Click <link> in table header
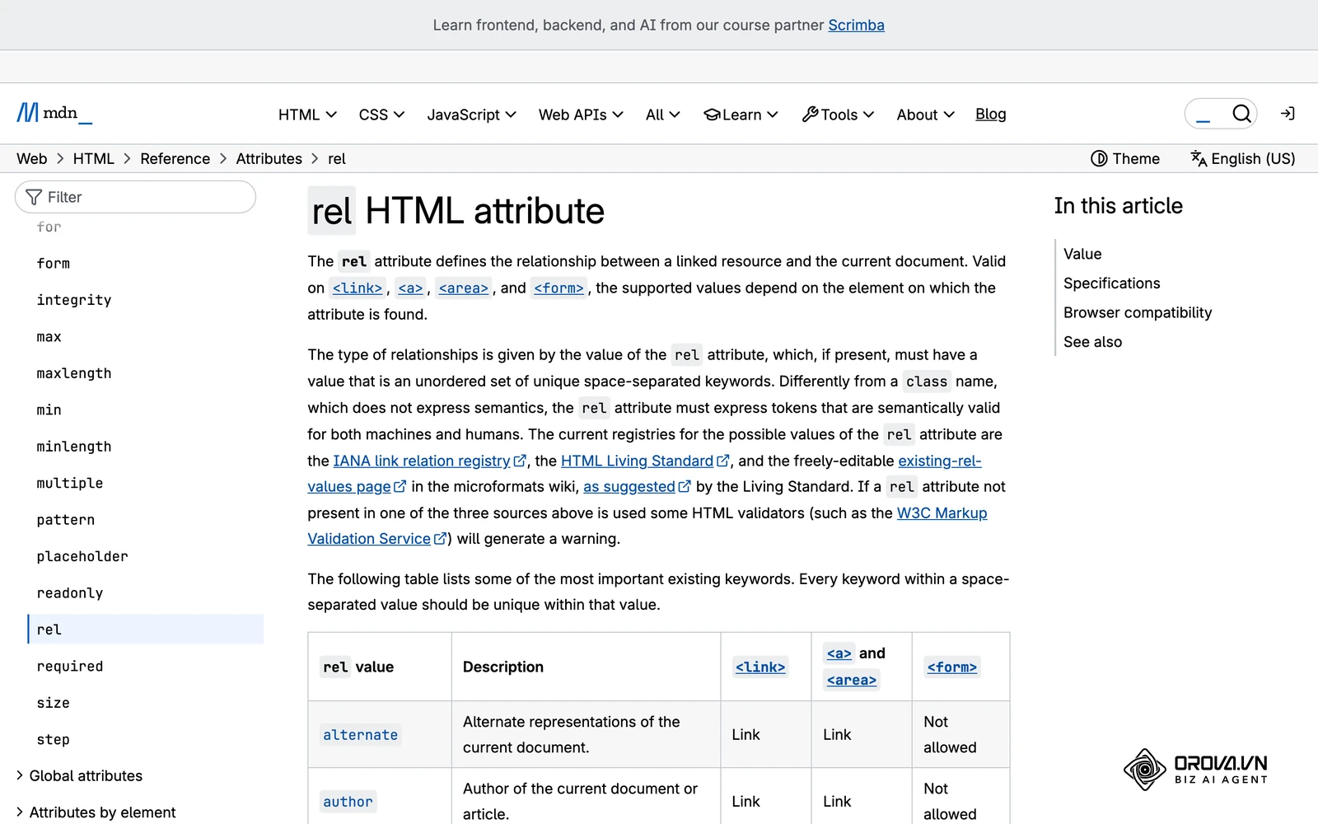Image resolution: width=1318 pixels, height=824 pixels. pos(759,667)
